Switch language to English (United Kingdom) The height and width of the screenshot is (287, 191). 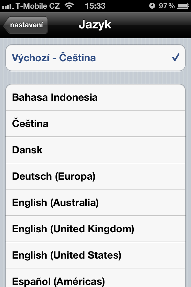click(73, 229)
